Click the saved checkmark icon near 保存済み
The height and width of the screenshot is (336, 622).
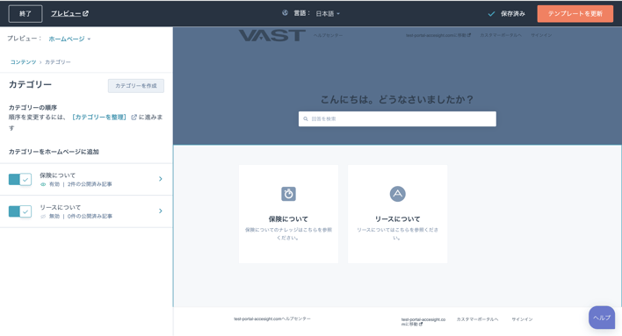491,14
